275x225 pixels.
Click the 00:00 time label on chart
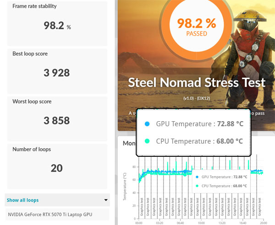[139, 223]
